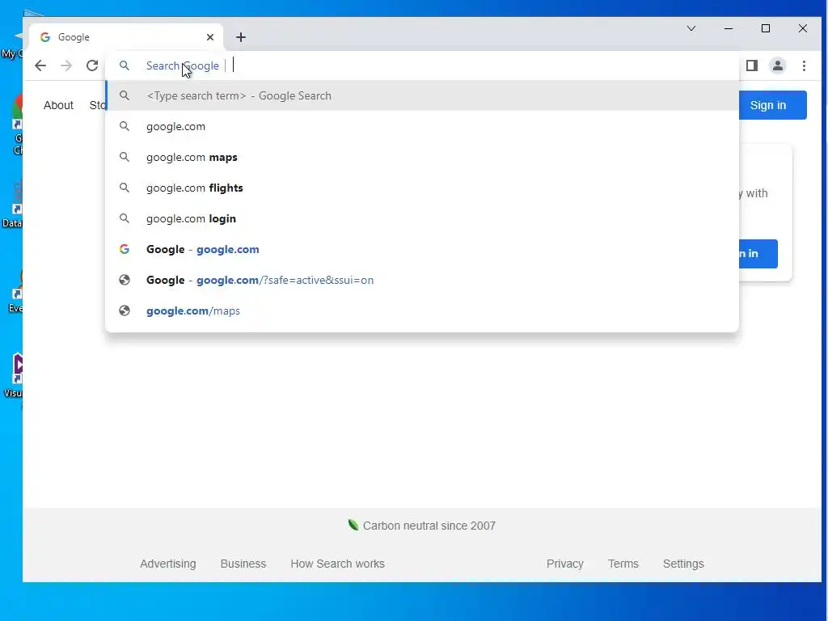Viewport: 828px width, 621px height.
Task: Open Chrome's three-dot menu
Action: pyautogui.click(x=804, y=65)
